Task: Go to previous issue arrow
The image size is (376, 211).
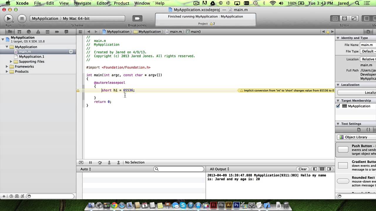Action: tap(323, 32)
